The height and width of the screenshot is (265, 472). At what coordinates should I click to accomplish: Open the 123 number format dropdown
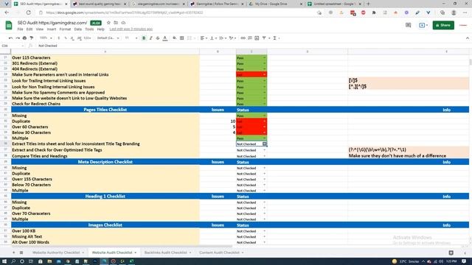point(87,38)
